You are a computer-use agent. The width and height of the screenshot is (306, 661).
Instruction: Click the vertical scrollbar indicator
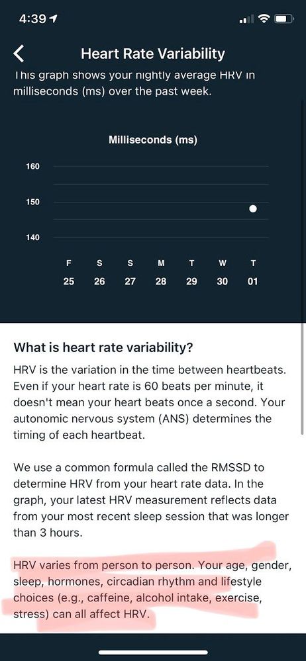tap(302, 378)
